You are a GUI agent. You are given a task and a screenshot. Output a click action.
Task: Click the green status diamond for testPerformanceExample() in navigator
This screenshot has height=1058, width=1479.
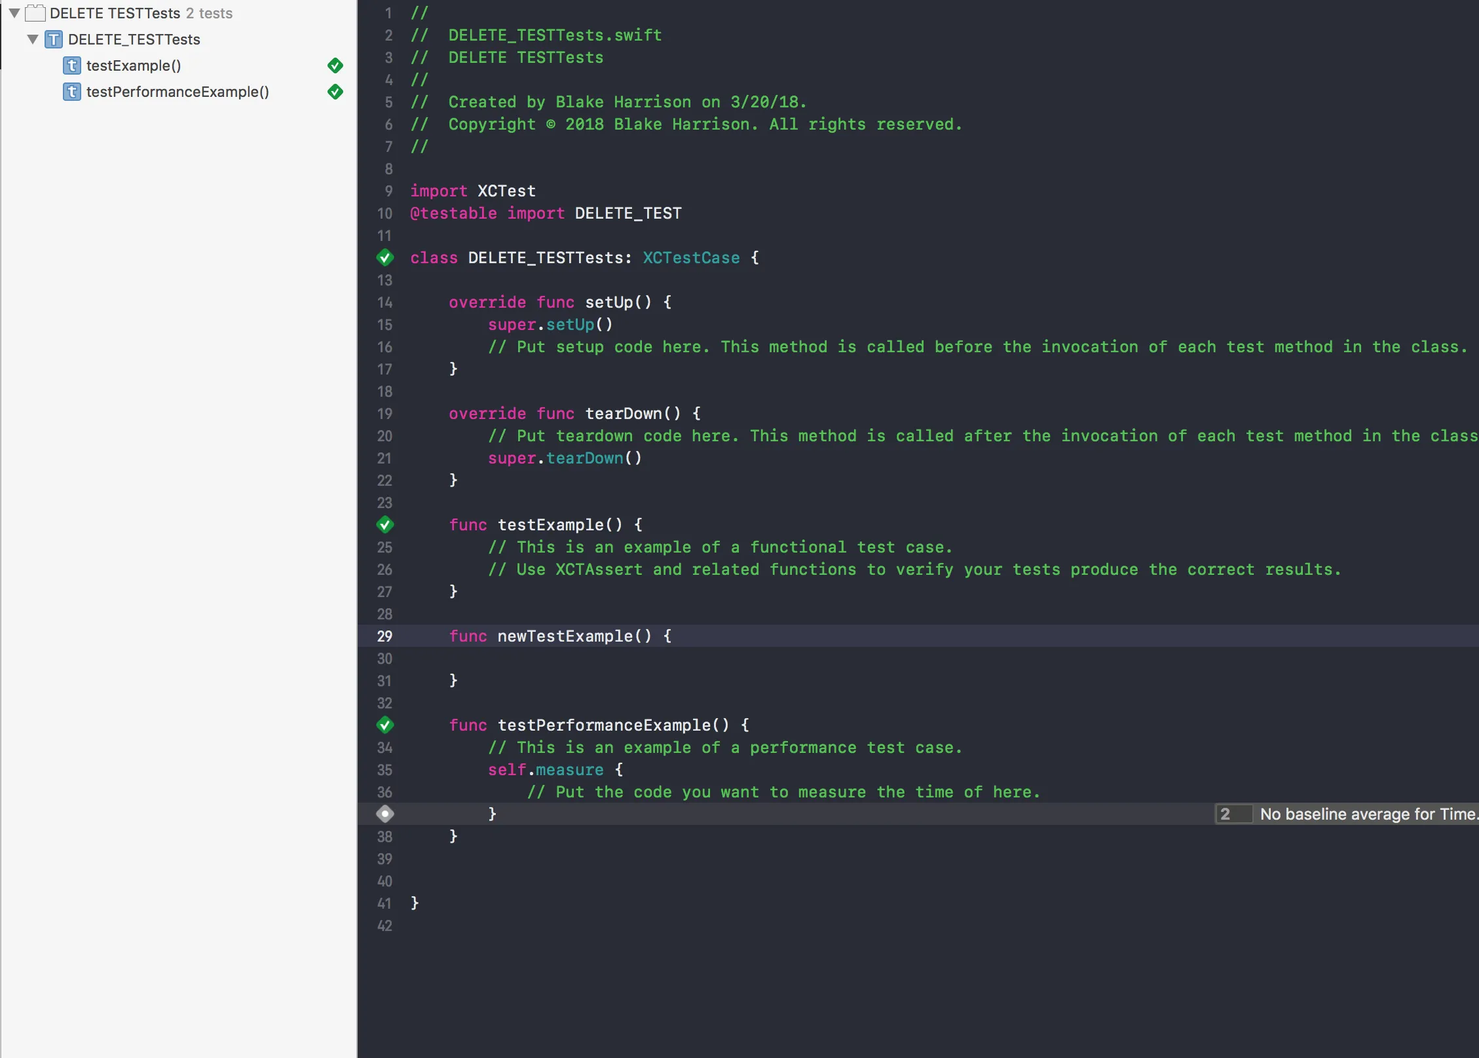point(335,92)
